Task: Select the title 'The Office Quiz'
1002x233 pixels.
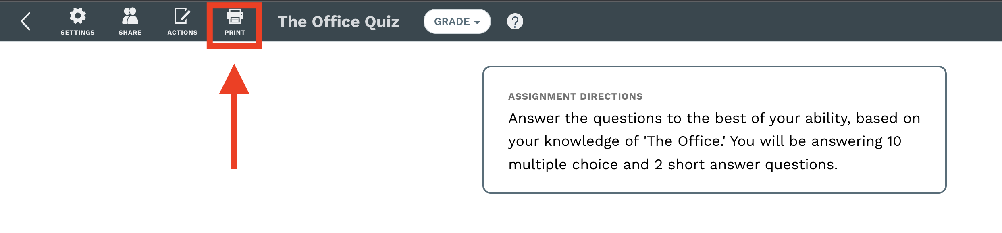Action: click(x=338, y=22)
